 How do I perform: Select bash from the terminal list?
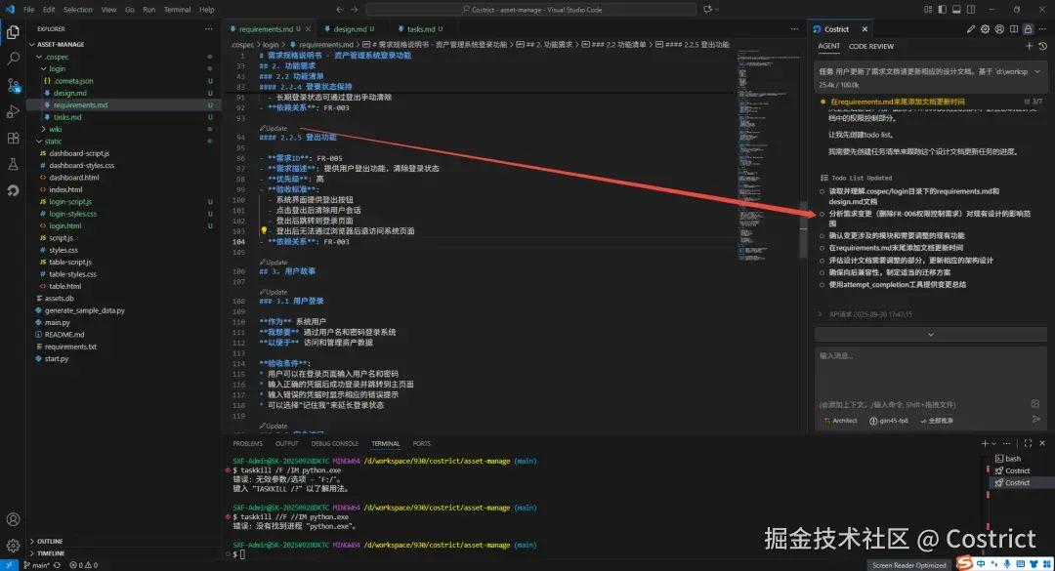pos(1011,458)
